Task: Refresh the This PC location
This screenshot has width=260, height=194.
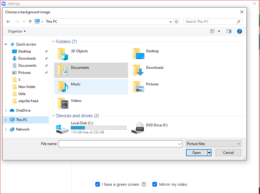Action: point(177,22)
